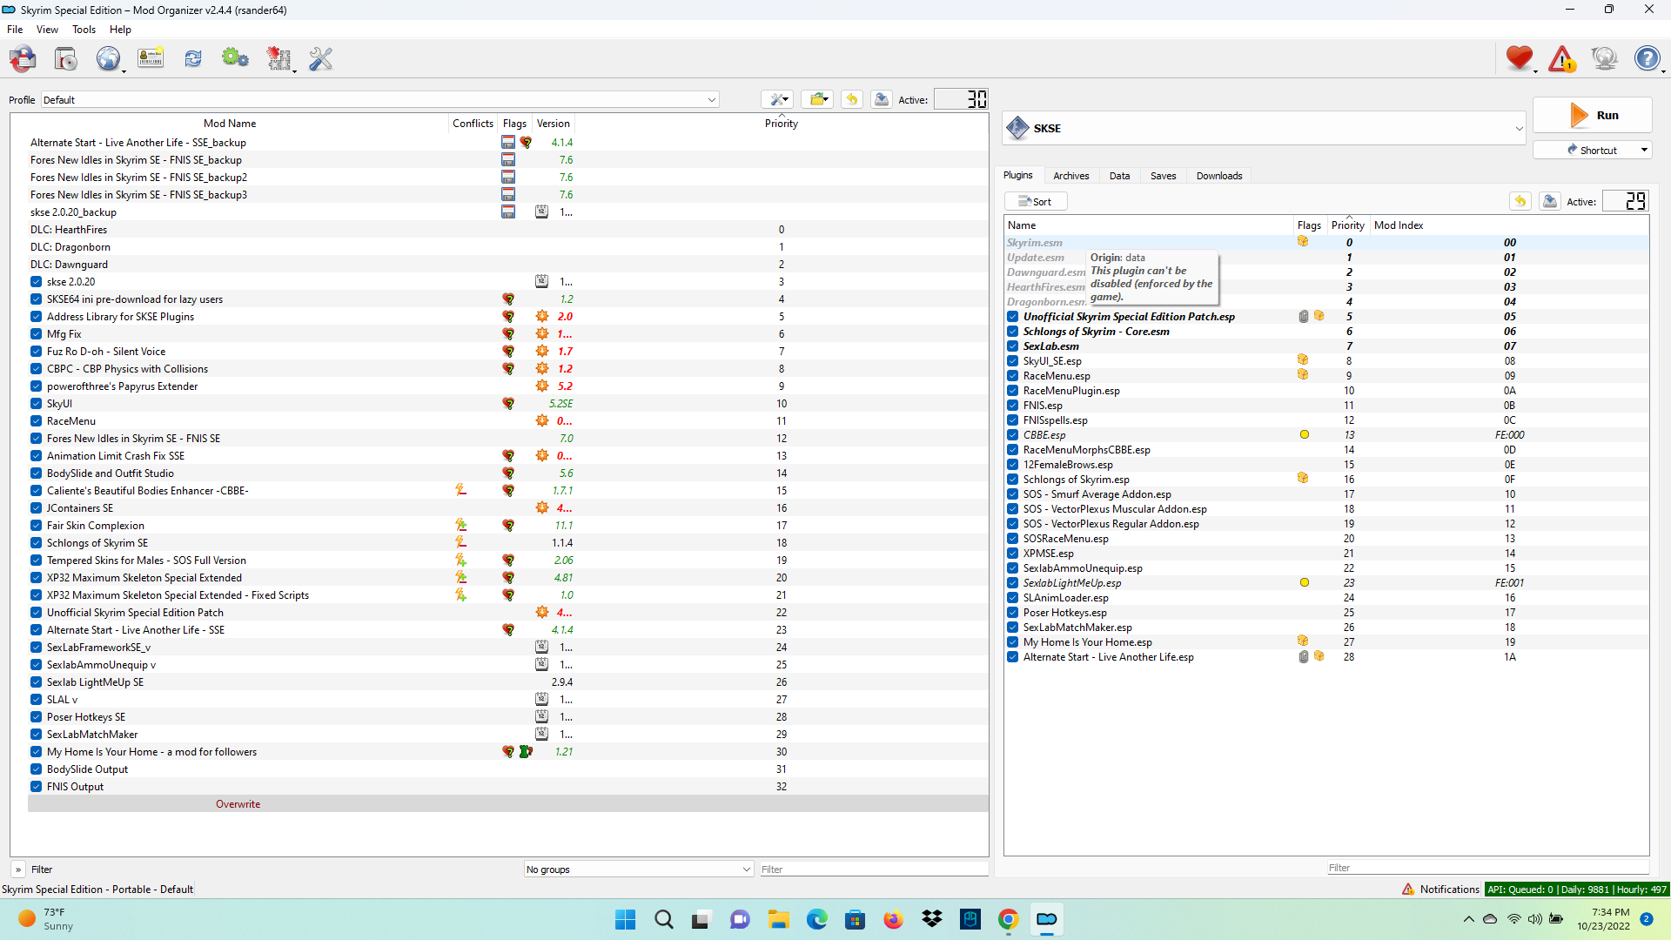The image size is (1671, 940).
Task: Open Notifications in the status bar
Action: 1440,890
